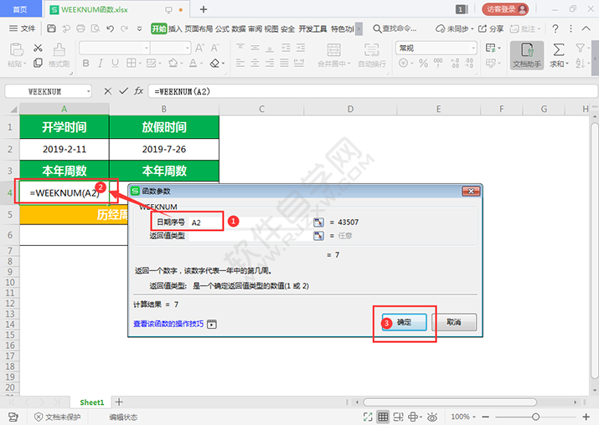Click range selector icon beside 返回值类型
The width and height of the screenshot is (599, 425).
click(x=318, y=236)
